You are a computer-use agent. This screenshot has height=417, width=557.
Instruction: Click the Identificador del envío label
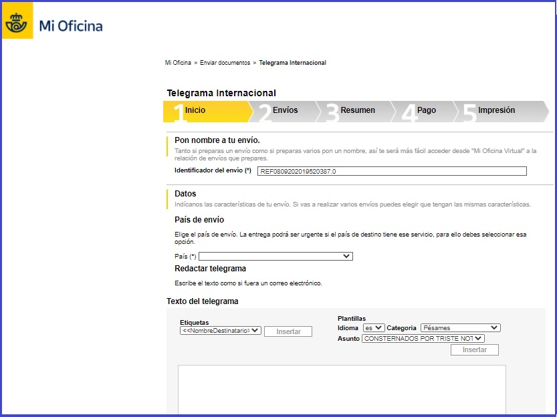pos(213,171)
